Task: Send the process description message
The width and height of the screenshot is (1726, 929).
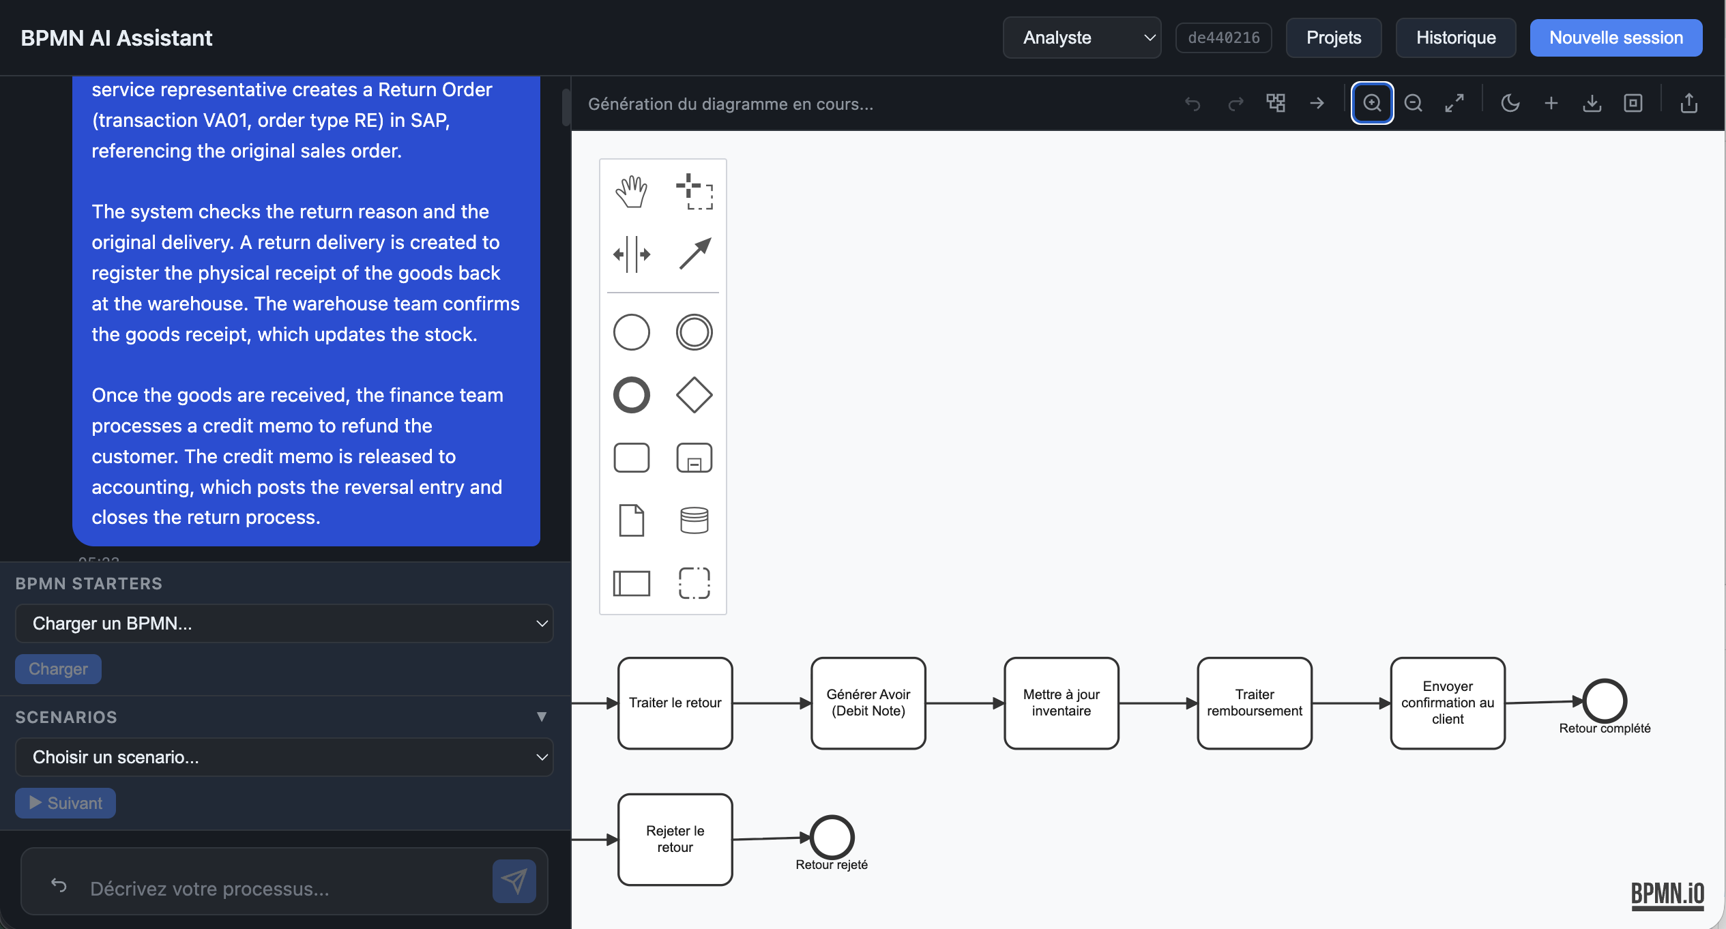Action: [514, 881]
